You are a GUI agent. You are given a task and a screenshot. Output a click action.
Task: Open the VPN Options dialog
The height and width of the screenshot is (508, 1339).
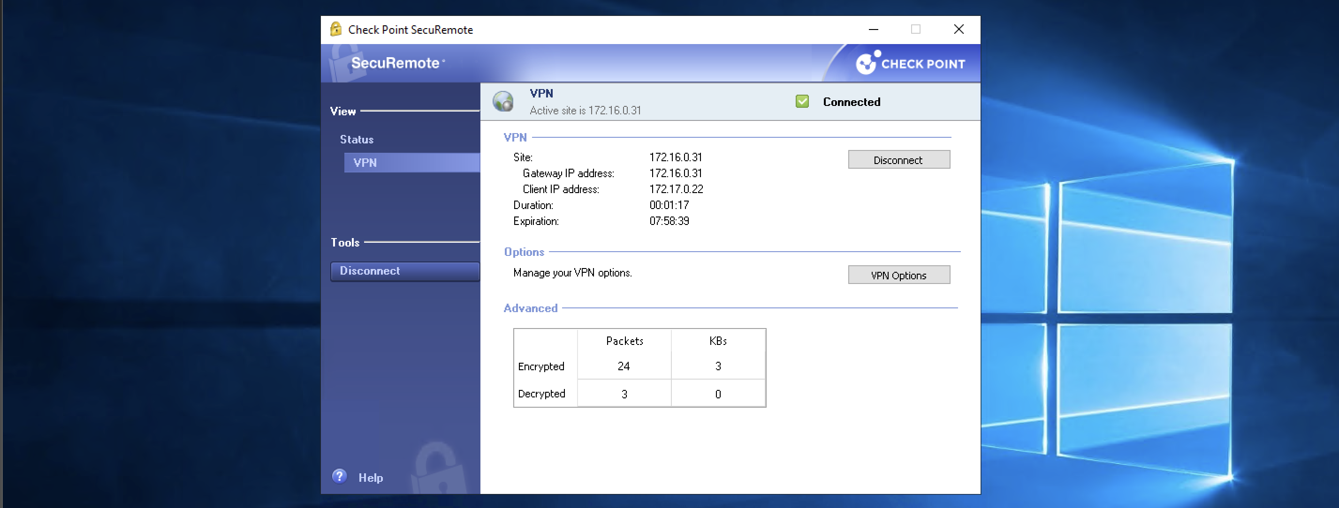pos(898,275)
